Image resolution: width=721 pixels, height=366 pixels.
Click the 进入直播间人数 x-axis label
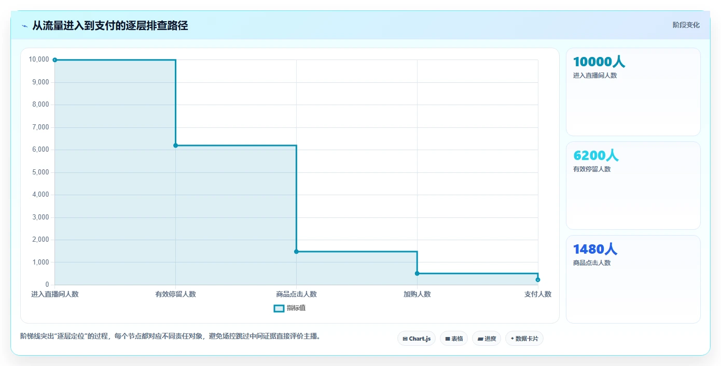55,295
